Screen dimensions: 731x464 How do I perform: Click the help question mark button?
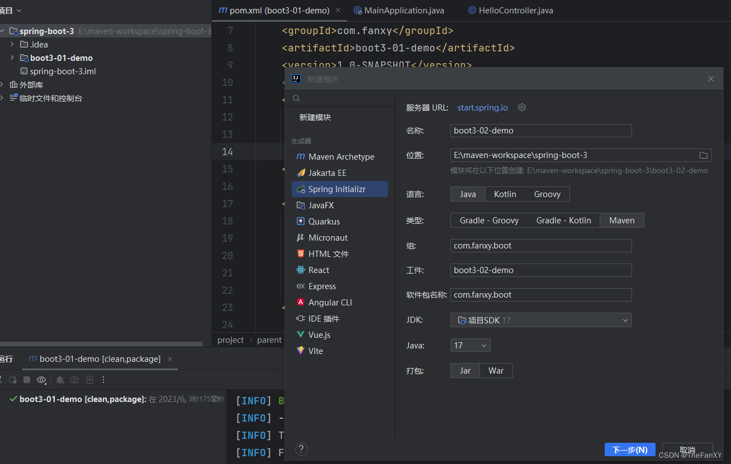(x=301, y=449)
